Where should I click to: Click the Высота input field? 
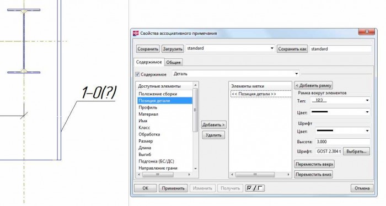pyautogui.click(x=342, y=142)
